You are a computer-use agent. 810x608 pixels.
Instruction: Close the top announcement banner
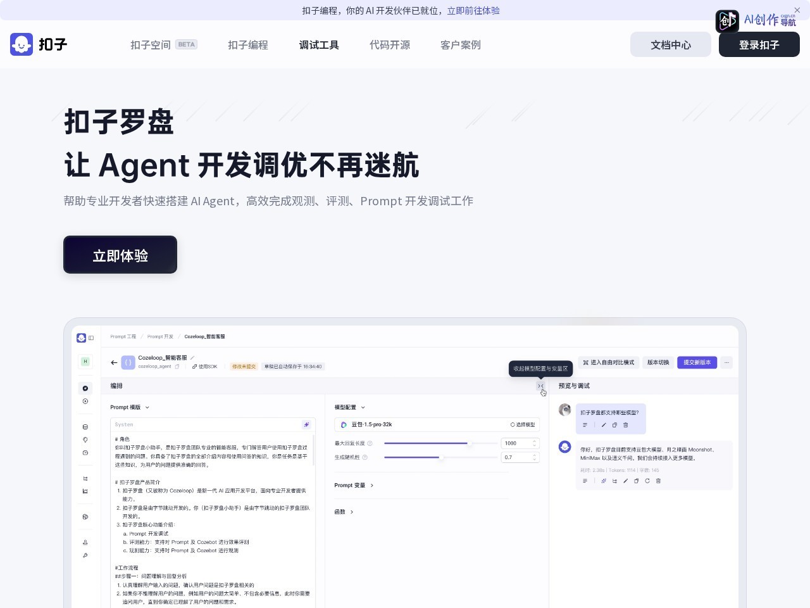pyautogui.click(x=797, y=10)
